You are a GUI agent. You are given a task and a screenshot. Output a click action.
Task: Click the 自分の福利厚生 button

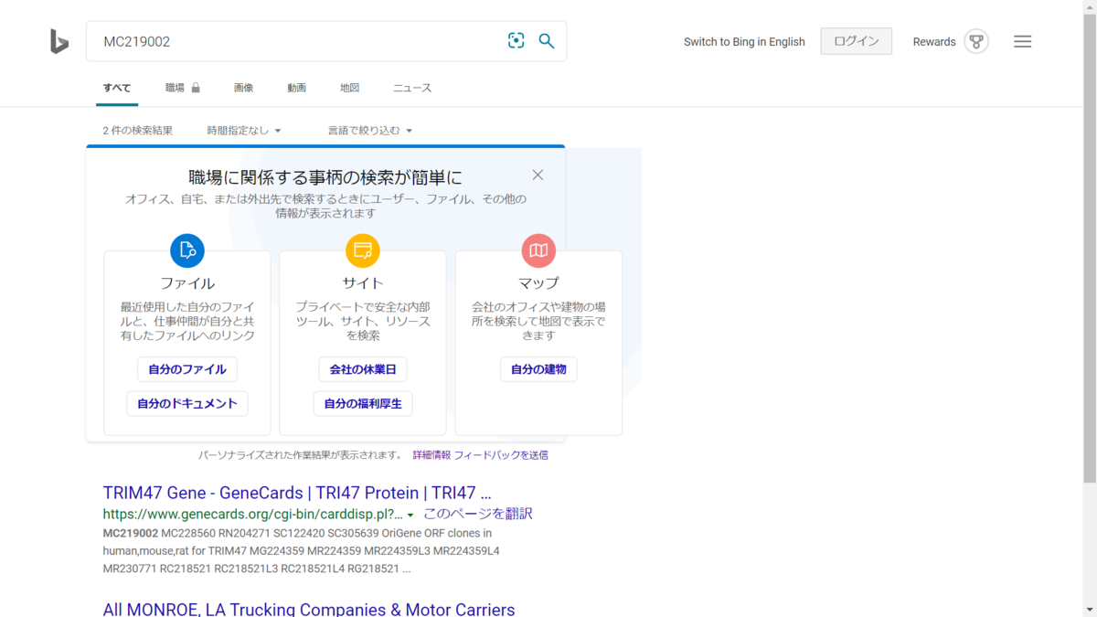click(363, 403)
